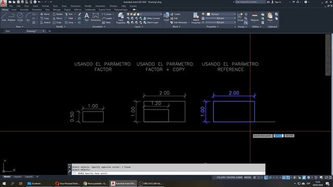Switch to the Start file tab
Image resolution: width=333 pixels, height=187 pixels.
point(8,31)
